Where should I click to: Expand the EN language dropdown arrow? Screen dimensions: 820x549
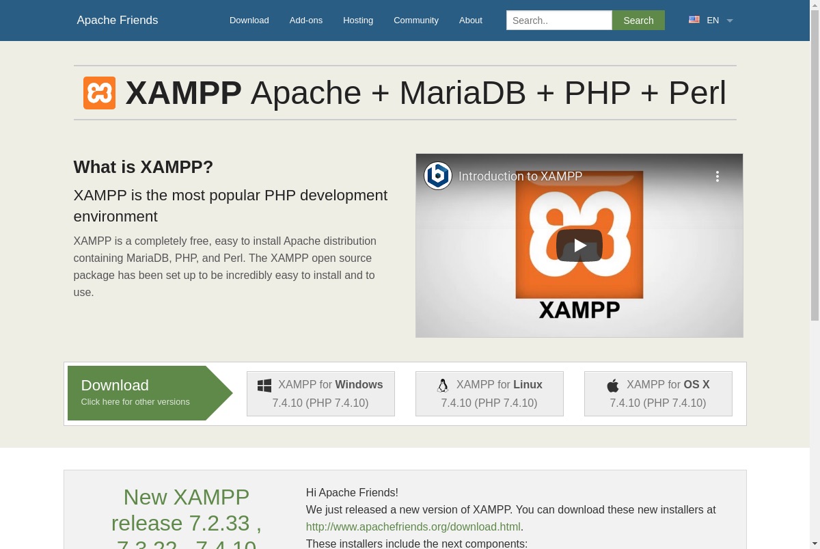click(x=730, y=21)
